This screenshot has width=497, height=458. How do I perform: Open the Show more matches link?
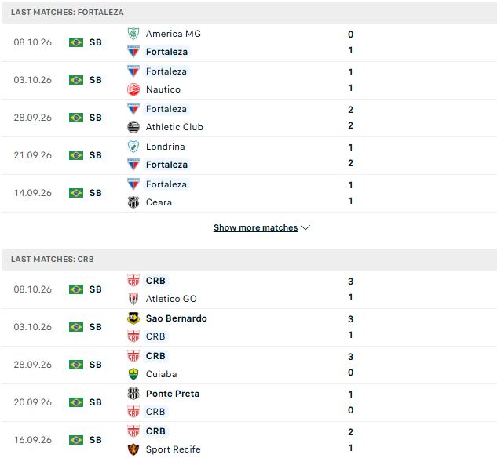pyautogui.click(x=255, y=227)
